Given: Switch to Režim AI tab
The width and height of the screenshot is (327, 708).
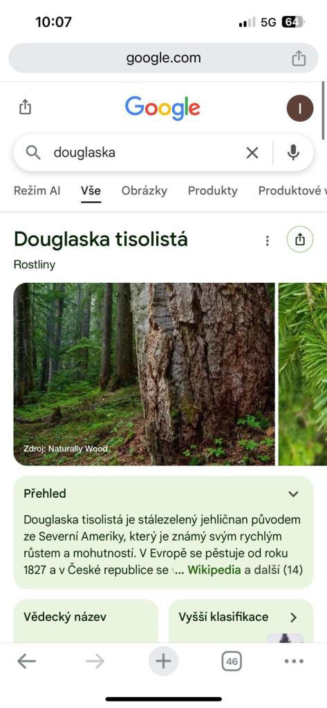Looking at the screenshot, I should 37,191.
